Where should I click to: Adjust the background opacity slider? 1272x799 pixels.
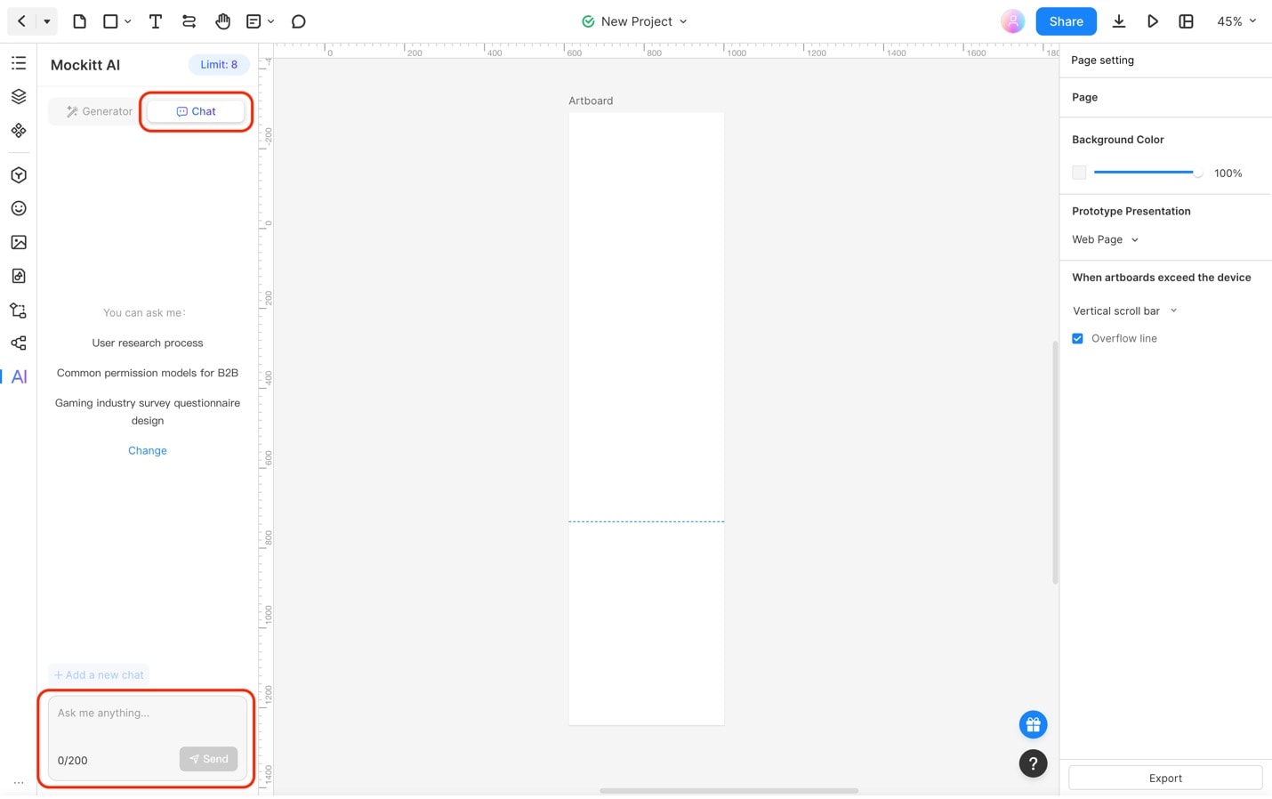coord(1147,173)
